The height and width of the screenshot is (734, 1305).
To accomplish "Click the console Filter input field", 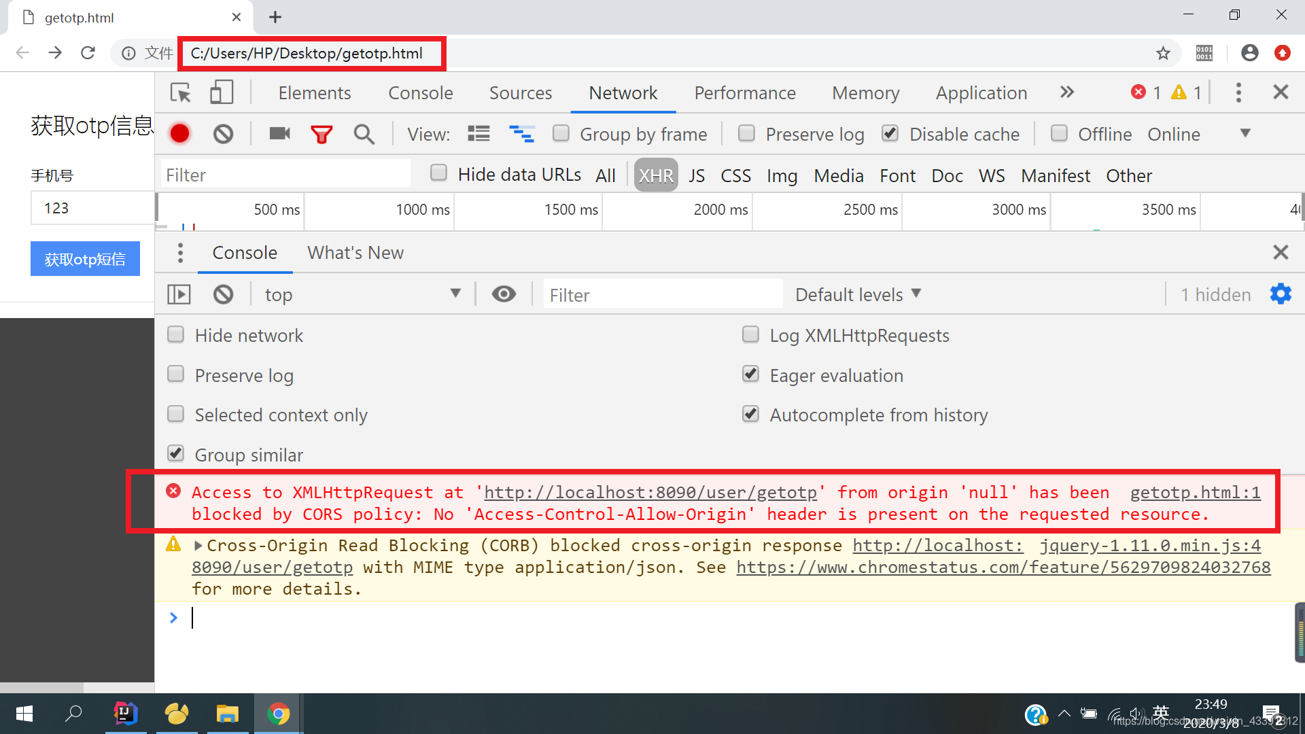I will click(663, 295).
